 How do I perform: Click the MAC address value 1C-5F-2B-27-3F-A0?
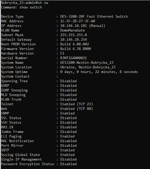click(78, 21)
